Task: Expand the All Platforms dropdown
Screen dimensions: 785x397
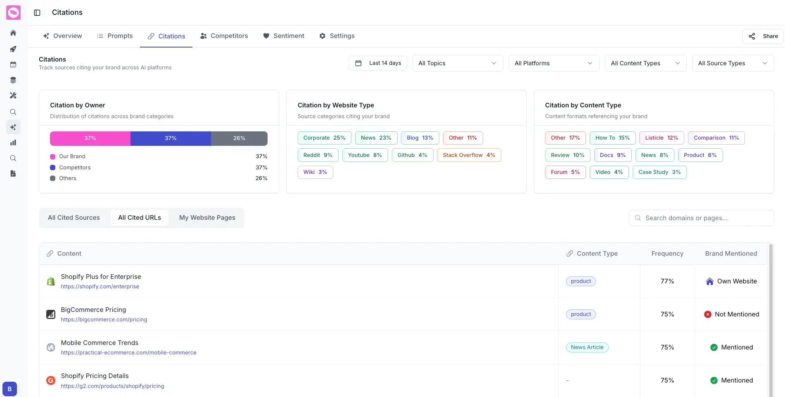Action: 554,63
